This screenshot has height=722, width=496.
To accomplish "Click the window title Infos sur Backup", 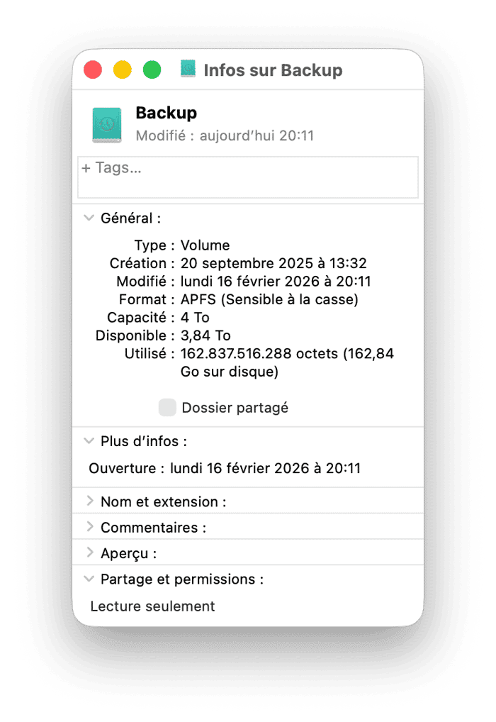I will click(x=273, y=70).
